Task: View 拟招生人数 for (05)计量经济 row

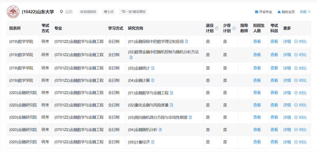Action: [257, 142]
